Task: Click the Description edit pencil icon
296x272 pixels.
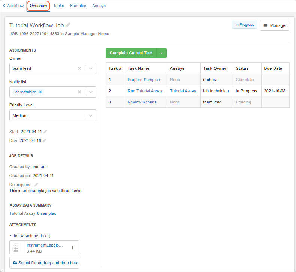Action: click(36, 185)
